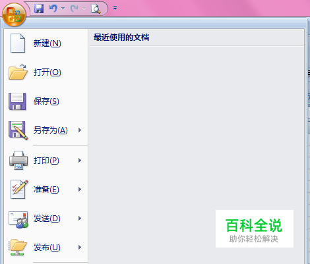Click the open folder icon for 打开
310x264 pixels.
pyautogui.click(x=18, y=72)
